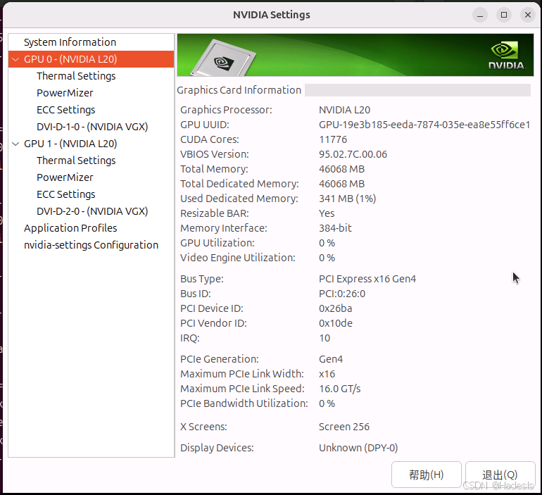Screen dimensions: 542x495
Task: Select DVI-D-2-0 - (NVIDIA VGX) display
Action: tap(92, 211)
